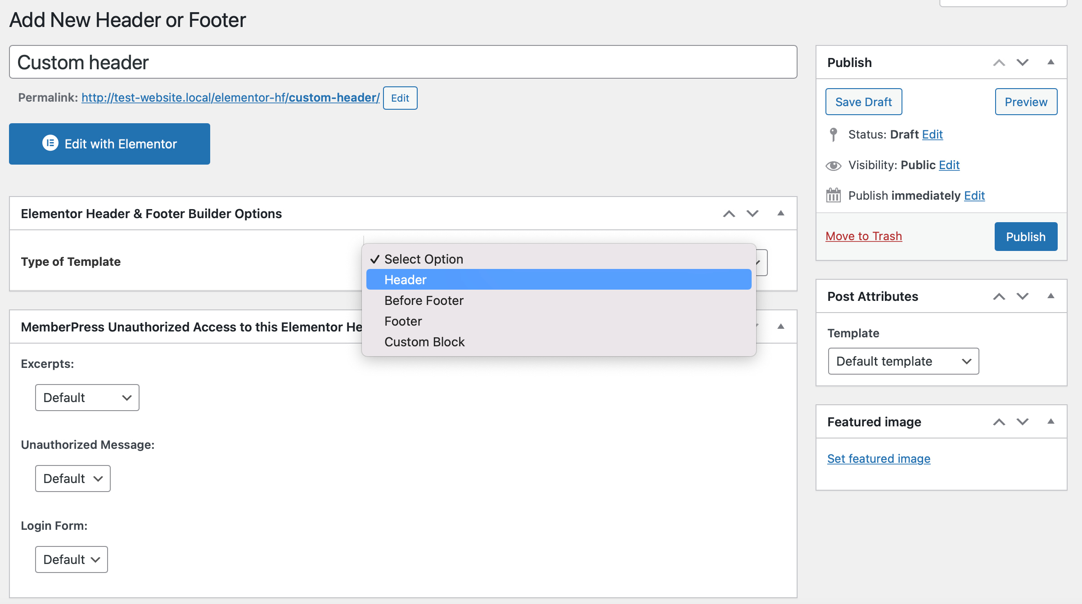The image size is (1082, 604).
Task: Click Edit next to the permalink
Action: (x=400, y=98)
